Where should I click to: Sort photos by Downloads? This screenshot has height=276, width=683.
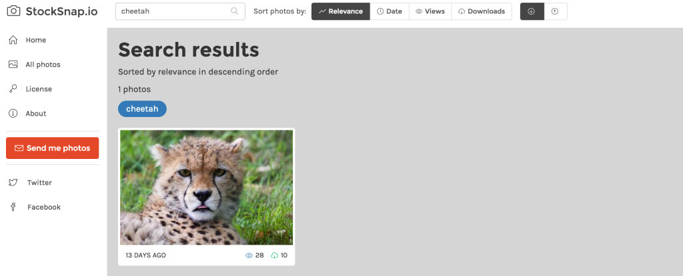pos(482,11)
